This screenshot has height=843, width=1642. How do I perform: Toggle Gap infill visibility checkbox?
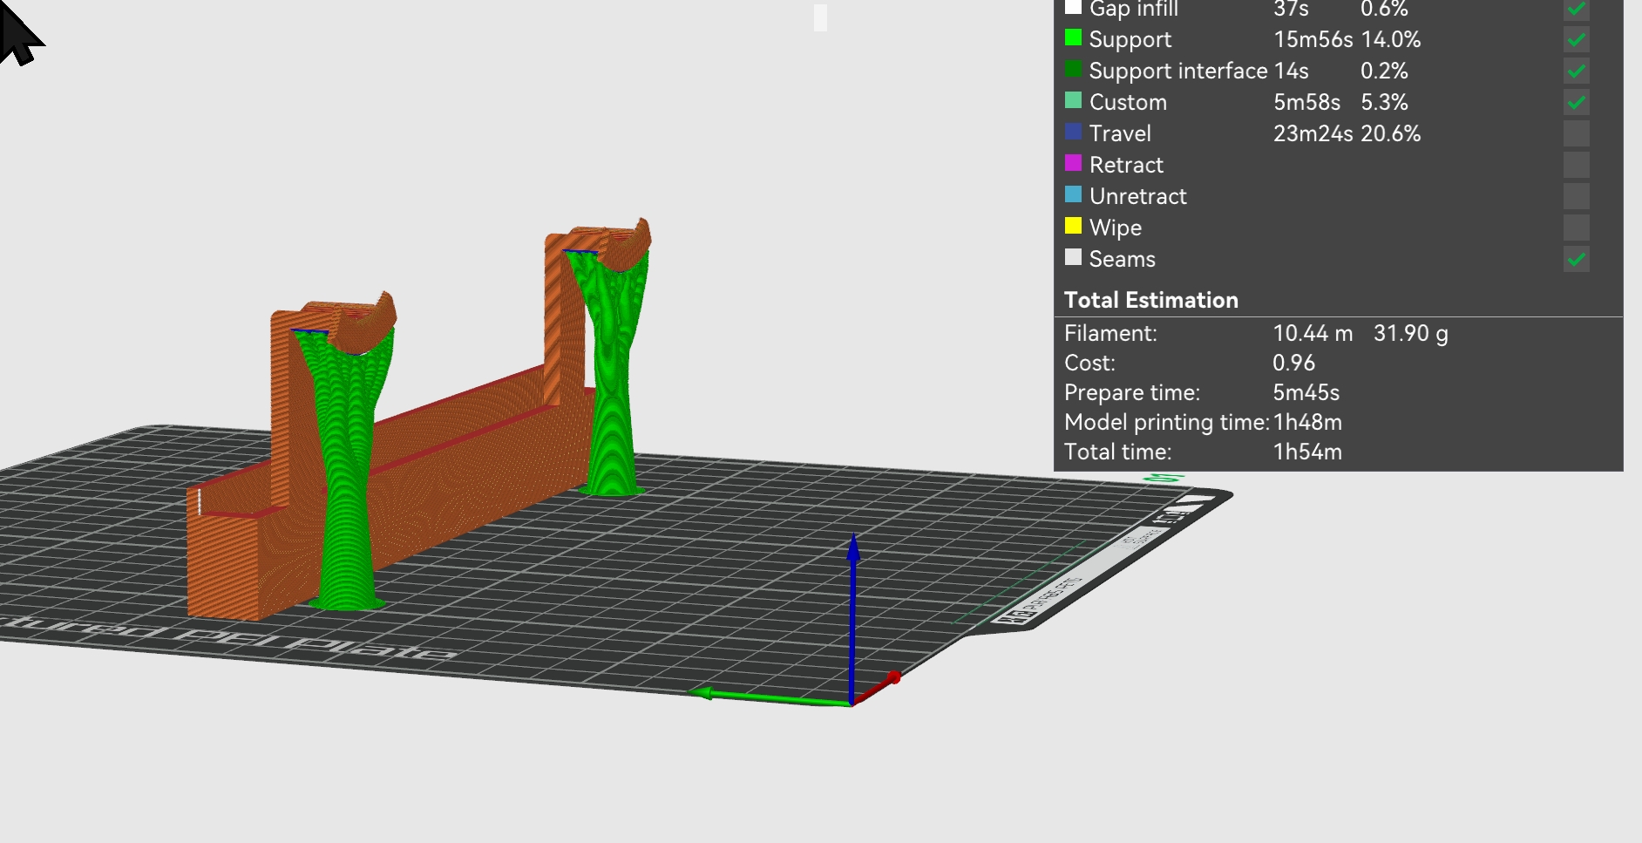click(1576, 8)
